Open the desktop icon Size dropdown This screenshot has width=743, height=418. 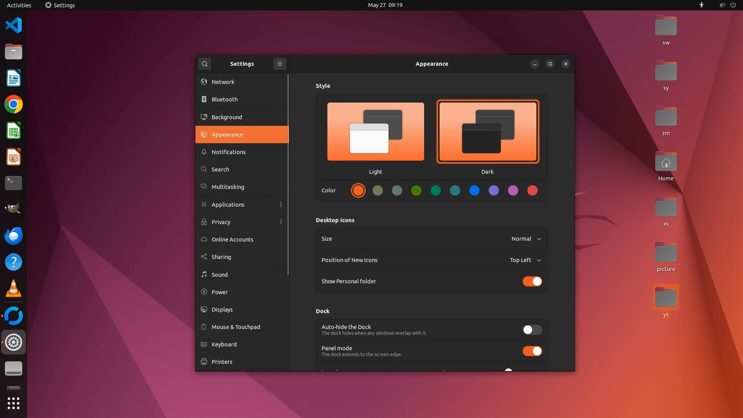tap(526, 239)
